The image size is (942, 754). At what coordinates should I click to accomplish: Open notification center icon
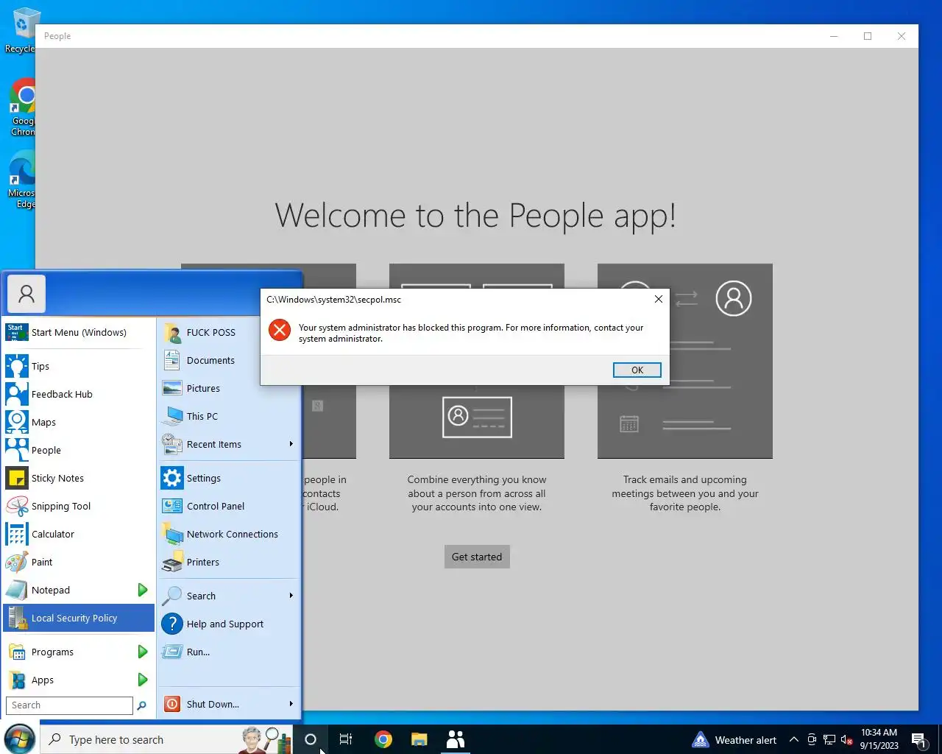click(920, 740)
